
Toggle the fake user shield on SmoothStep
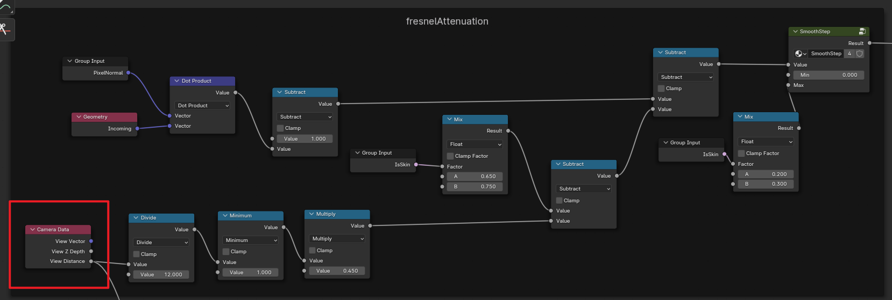coord(860,54)
